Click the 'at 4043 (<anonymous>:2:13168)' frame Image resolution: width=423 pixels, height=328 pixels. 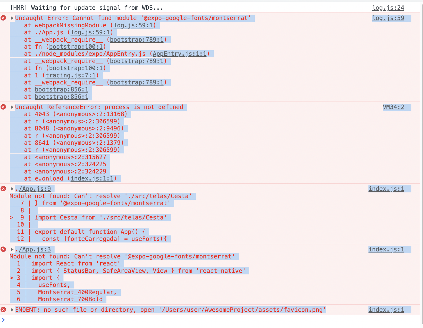tap(76, 114)
